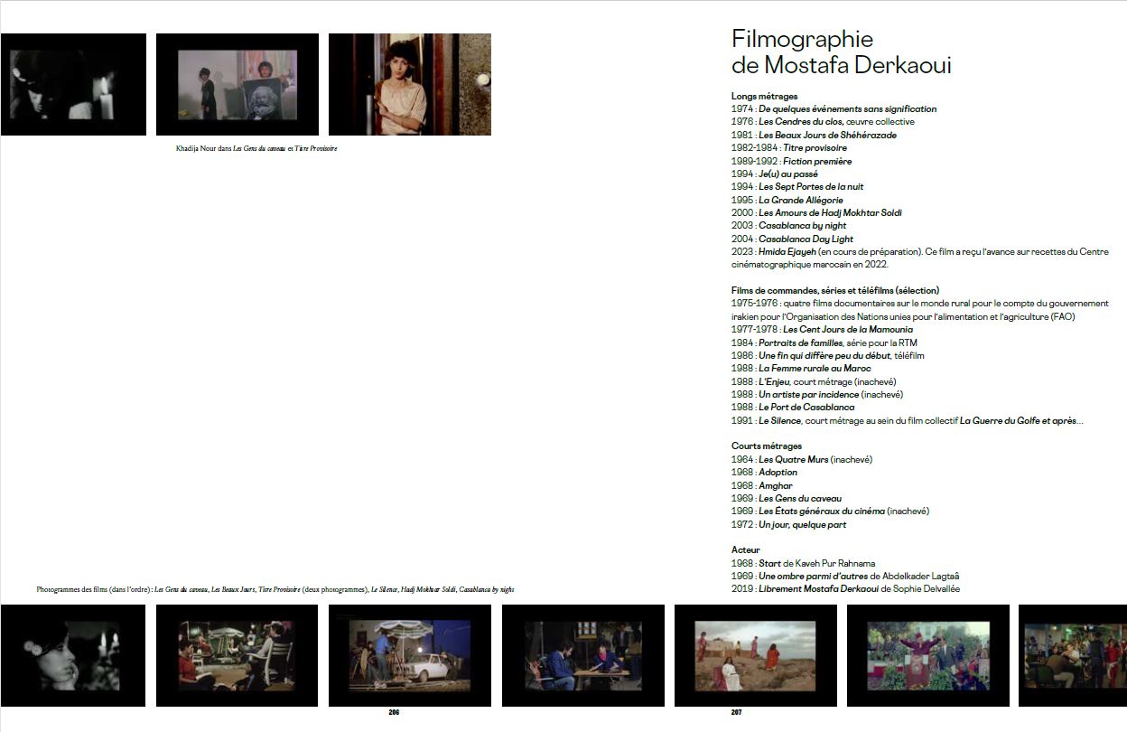Select the photogram showing a Karl Marx portrait
This screenshot has height=732, width=1127.
(238, 85)
